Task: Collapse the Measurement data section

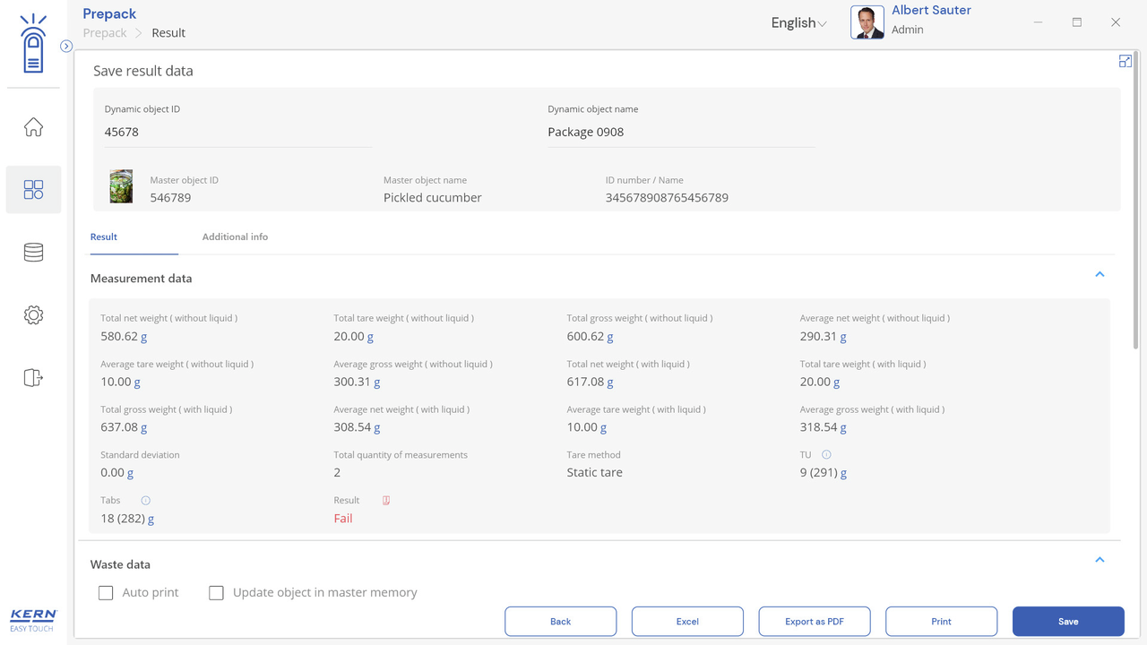Action: pos(1100,274)
